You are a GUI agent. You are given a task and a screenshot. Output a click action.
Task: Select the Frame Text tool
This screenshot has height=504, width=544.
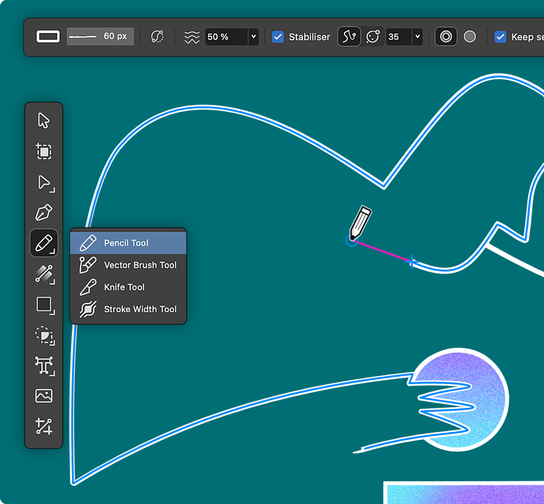pyautogui.click(x=44, y=366)
